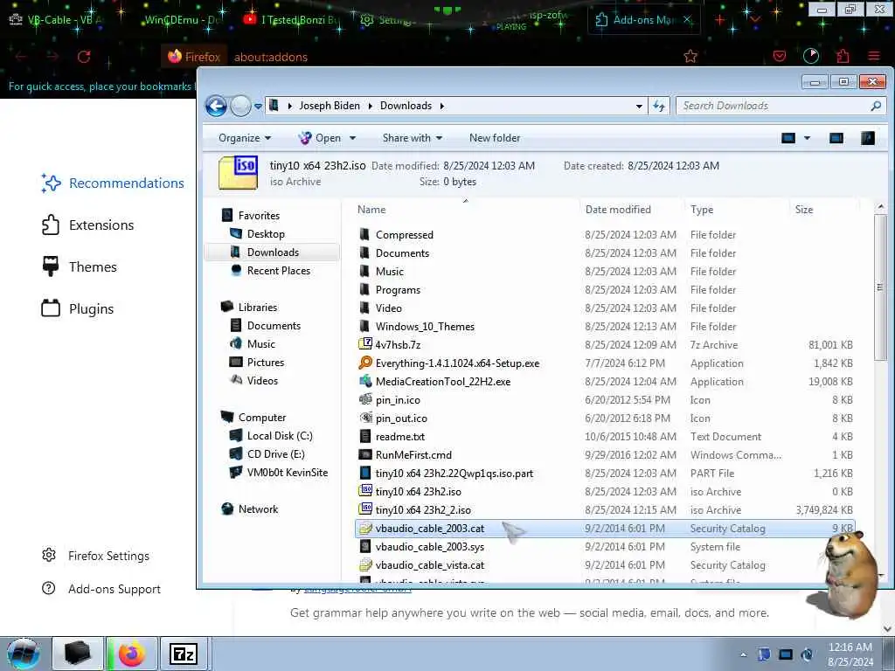Select the pin_out.ico file icon

tap(365, 418)
